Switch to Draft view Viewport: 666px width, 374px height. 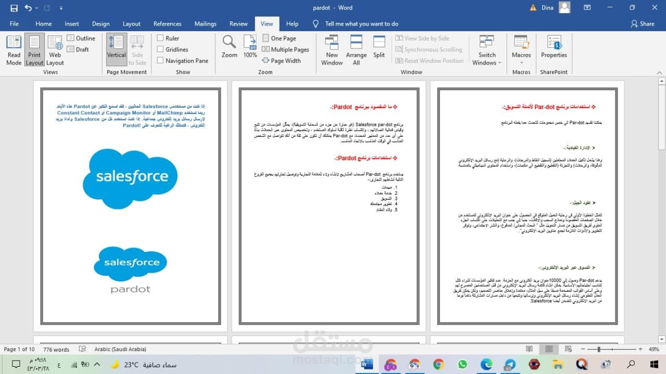pos(78,49)
